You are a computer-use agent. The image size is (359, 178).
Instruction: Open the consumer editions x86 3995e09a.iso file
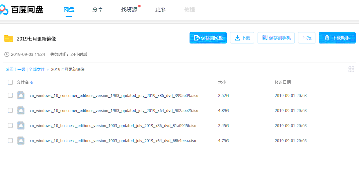coord(114,96)
